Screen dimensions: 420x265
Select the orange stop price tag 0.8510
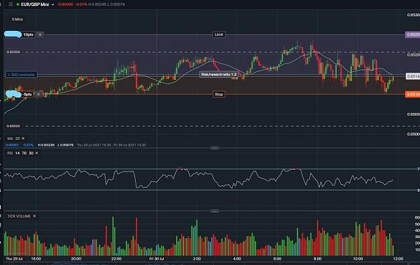[x=413, y=94]
